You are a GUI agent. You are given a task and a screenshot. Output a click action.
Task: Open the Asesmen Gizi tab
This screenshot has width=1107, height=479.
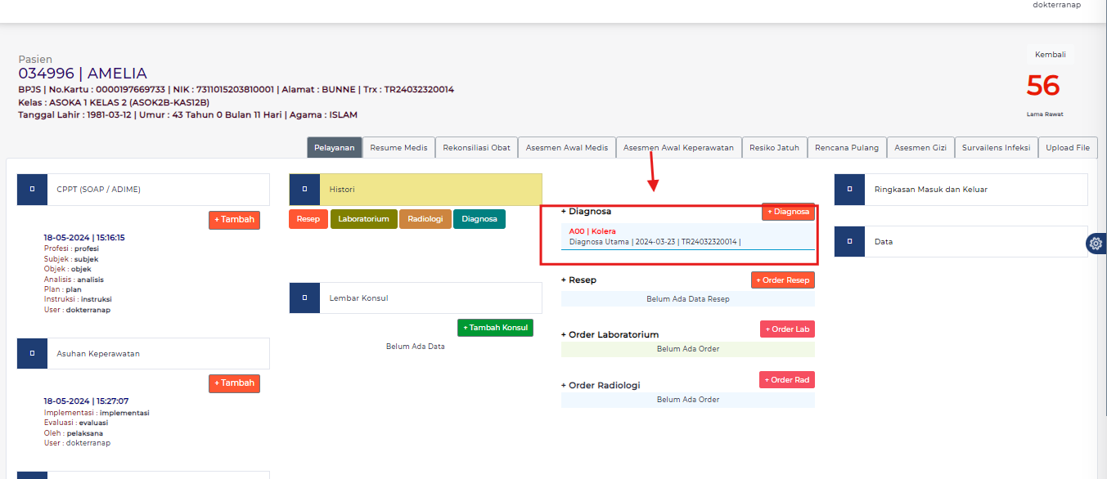(920, 148)
